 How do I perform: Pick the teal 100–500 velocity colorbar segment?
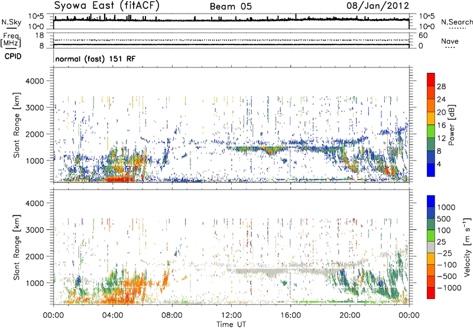click(x=431, y=224)
